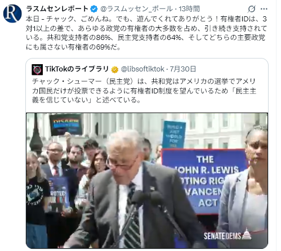
Task: Click the ラスムセンレポート display name
Action: pos(57,8)
